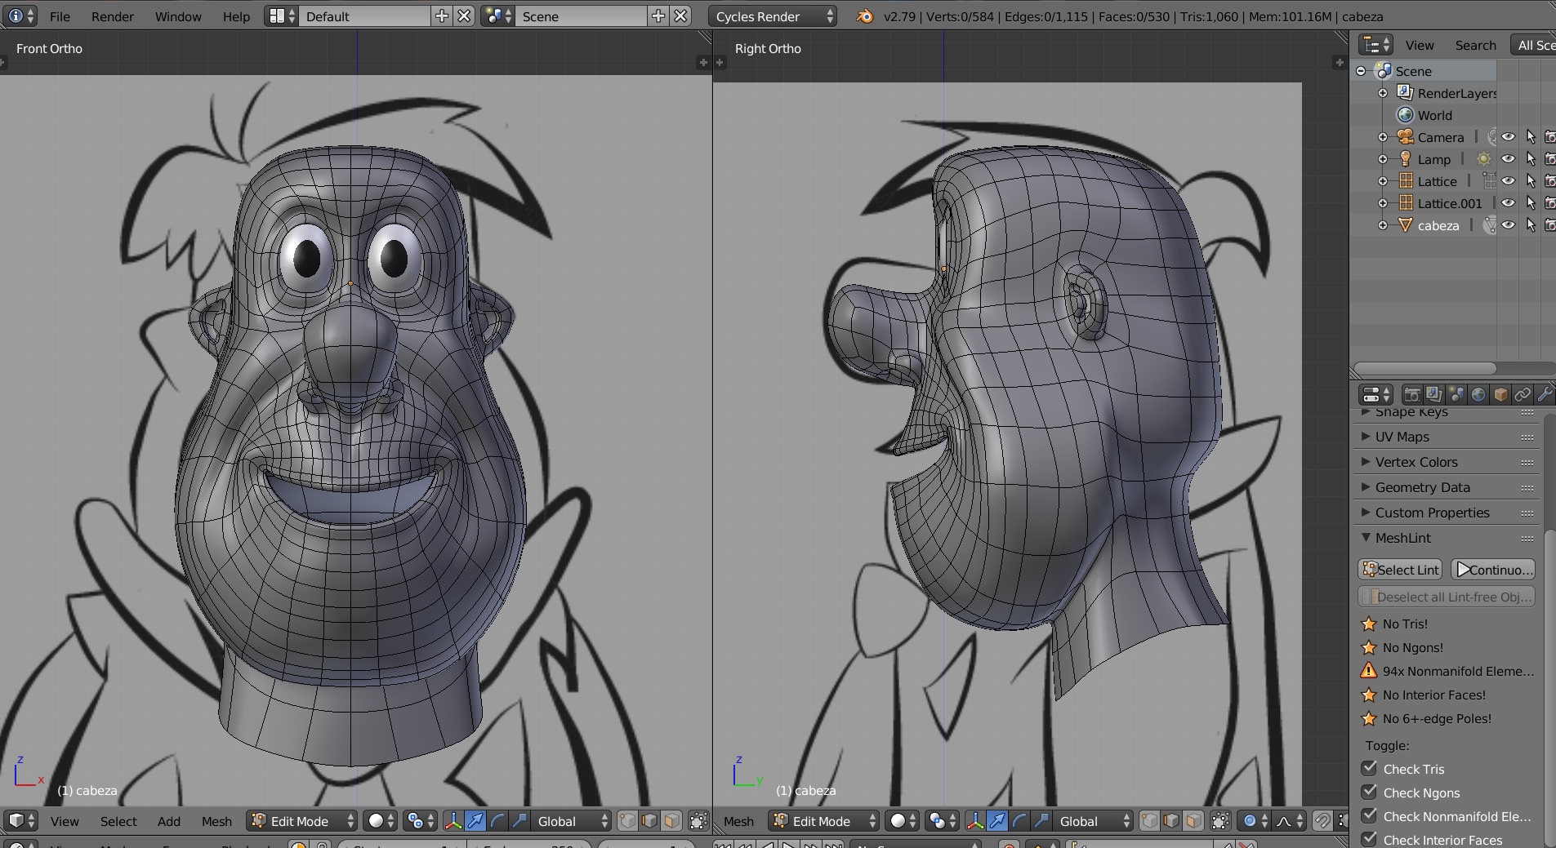Click the Continuous Check button
The image size is (1556, 848).
pos(1493,570)
